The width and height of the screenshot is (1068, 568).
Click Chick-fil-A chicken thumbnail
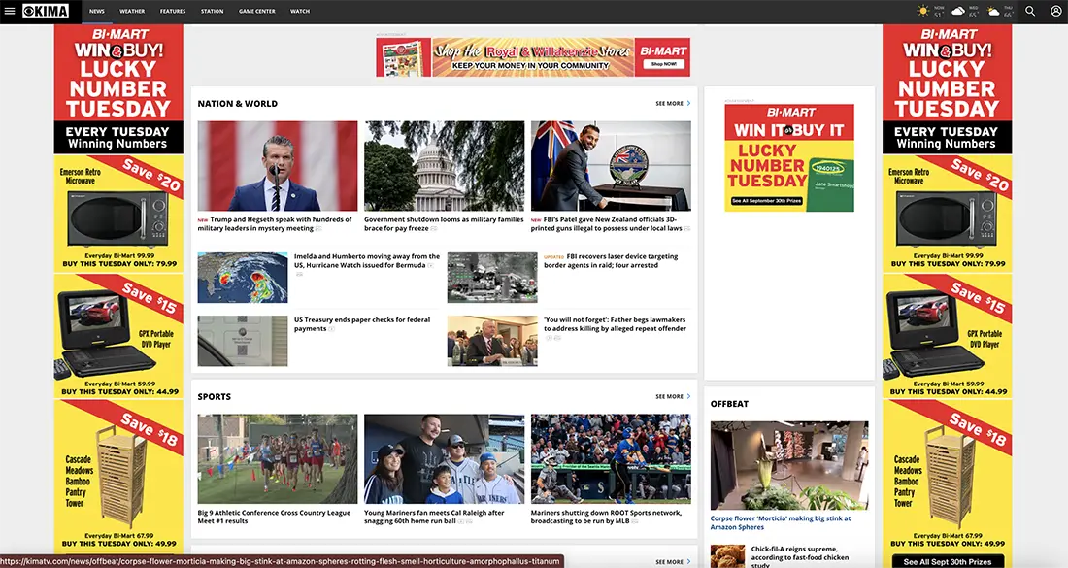(727, 556)
